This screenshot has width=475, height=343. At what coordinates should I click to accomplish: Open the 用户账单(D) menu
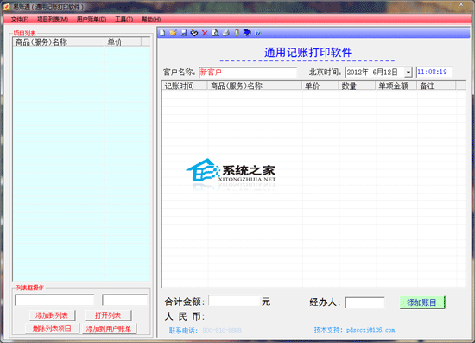coord(92,19)
